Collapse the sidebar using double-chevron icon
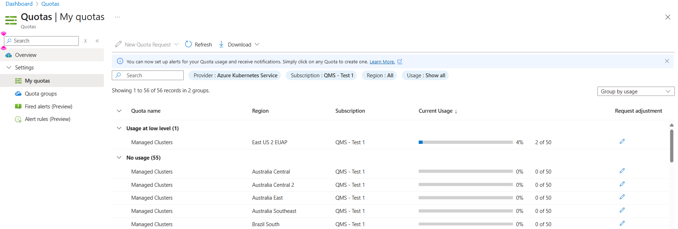Image resolution: width=678 pixels, height=229 pixels. coord(97,41)
